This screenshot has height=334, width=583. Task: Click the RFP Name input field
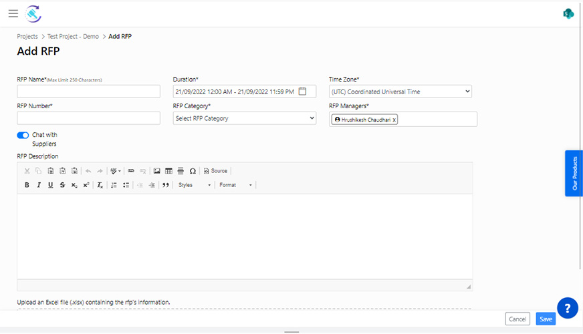pyautogui.click(x=88, y=92)
